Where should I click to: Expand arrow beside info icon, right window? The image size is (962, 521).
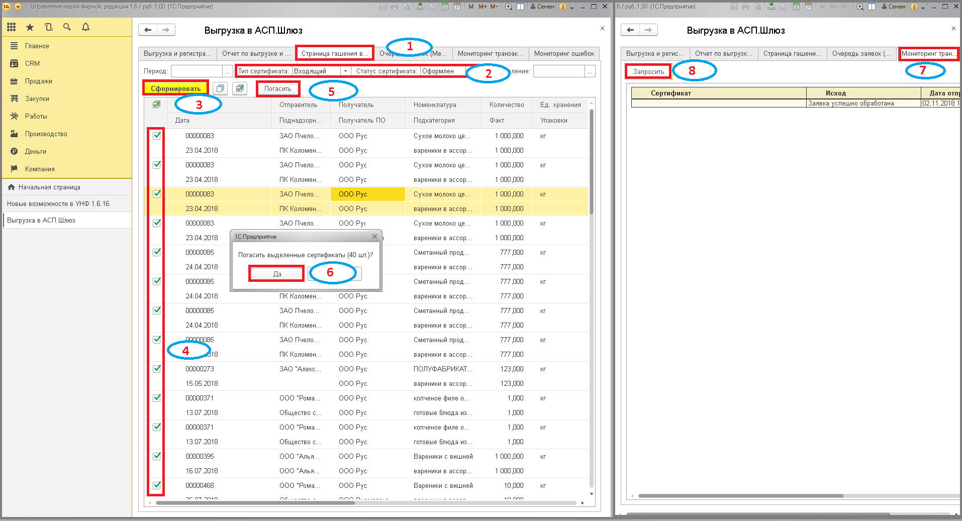923,8
